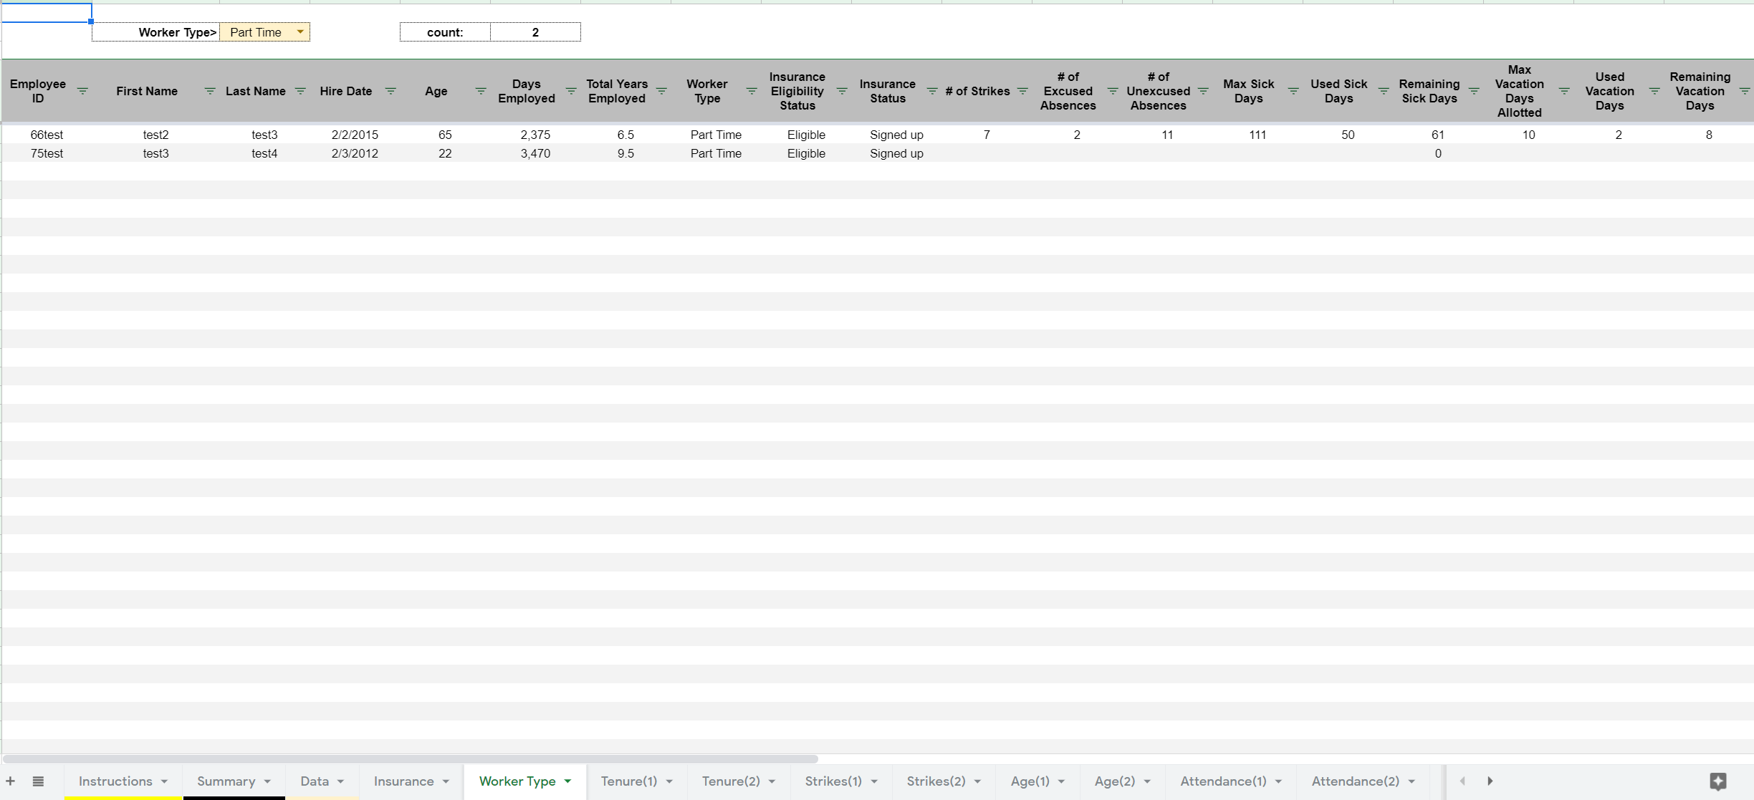Expand the Instructions tab menu arrow
Image resolution: width=1754 pixels, height=800 pixels.
165,781
